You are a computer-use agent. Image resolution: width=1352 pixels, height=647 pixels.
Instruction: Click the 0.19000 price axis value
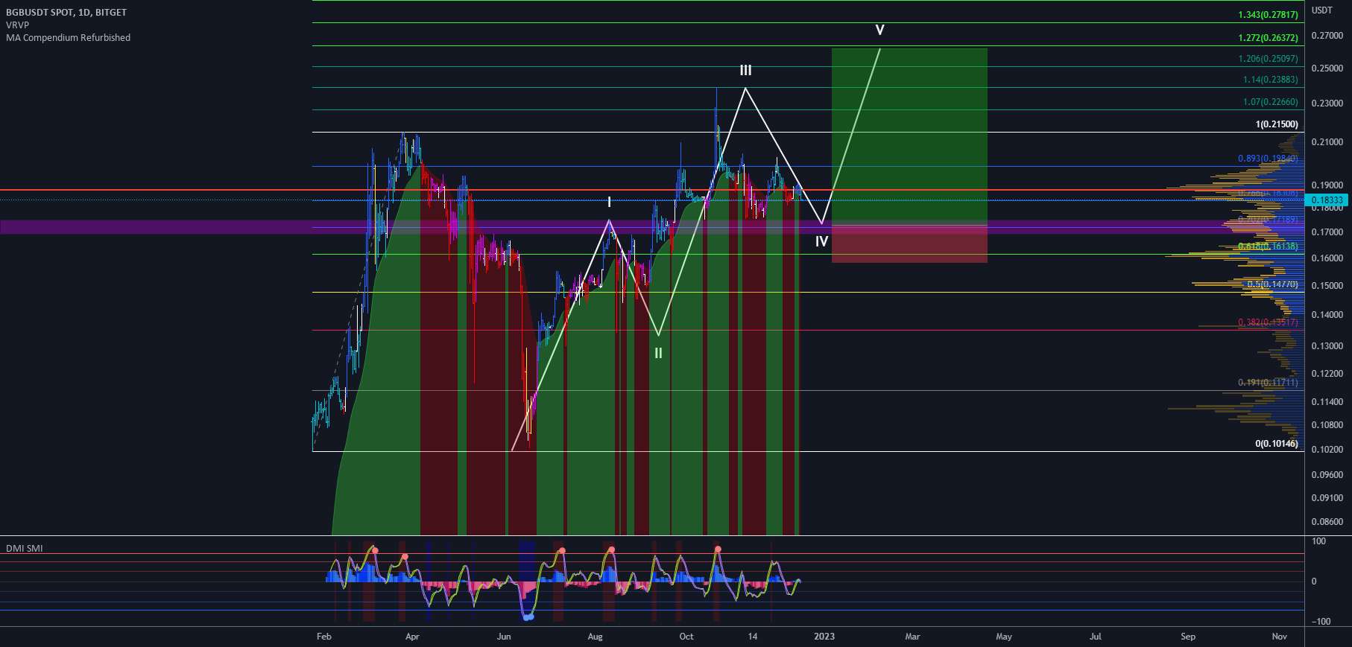[1327, 185]
